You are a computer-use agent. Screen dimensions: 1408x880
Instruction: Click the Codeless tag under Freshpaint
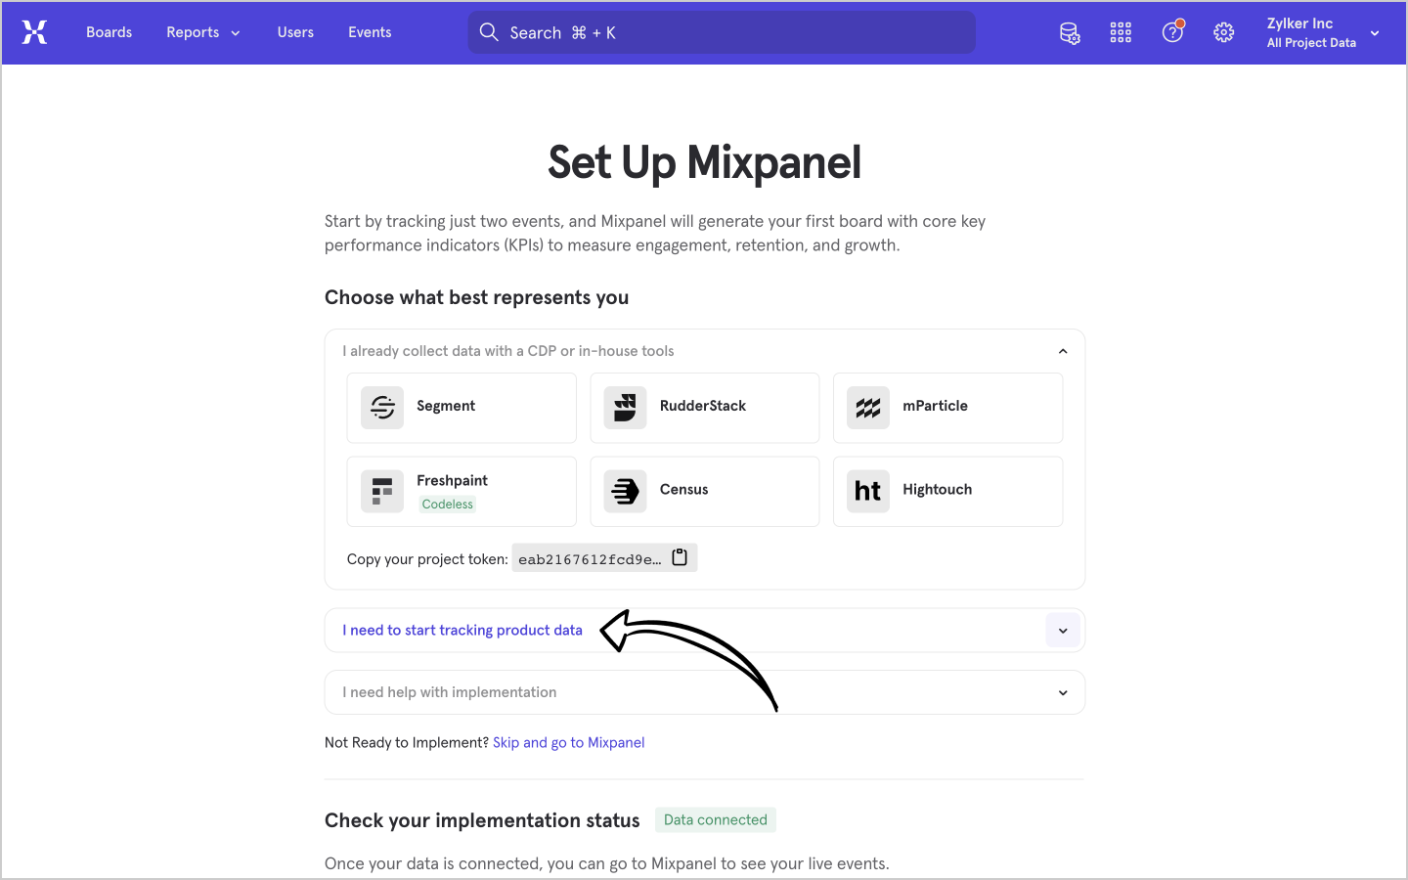tap(448, 505)
